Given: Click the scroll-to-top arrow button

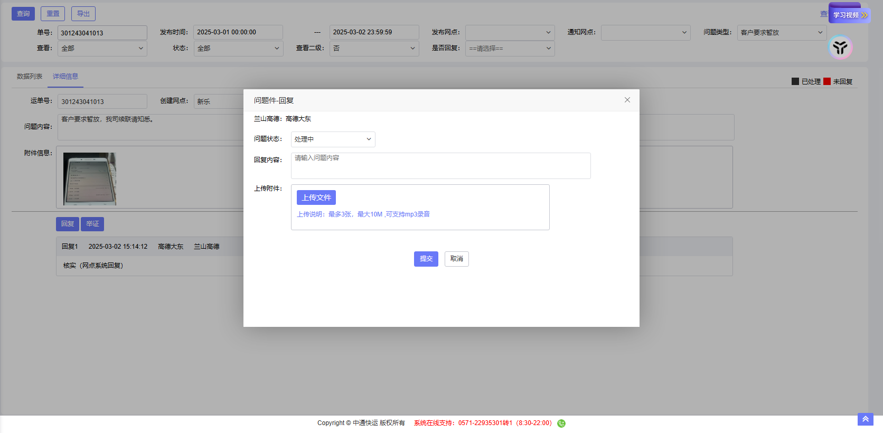Looking at the screenshot, I should click(x=865, y=419).
